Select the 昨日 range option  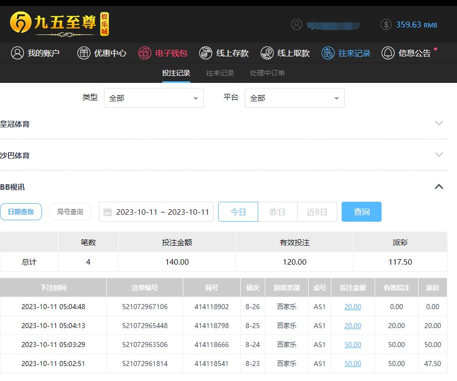[278, 212]
